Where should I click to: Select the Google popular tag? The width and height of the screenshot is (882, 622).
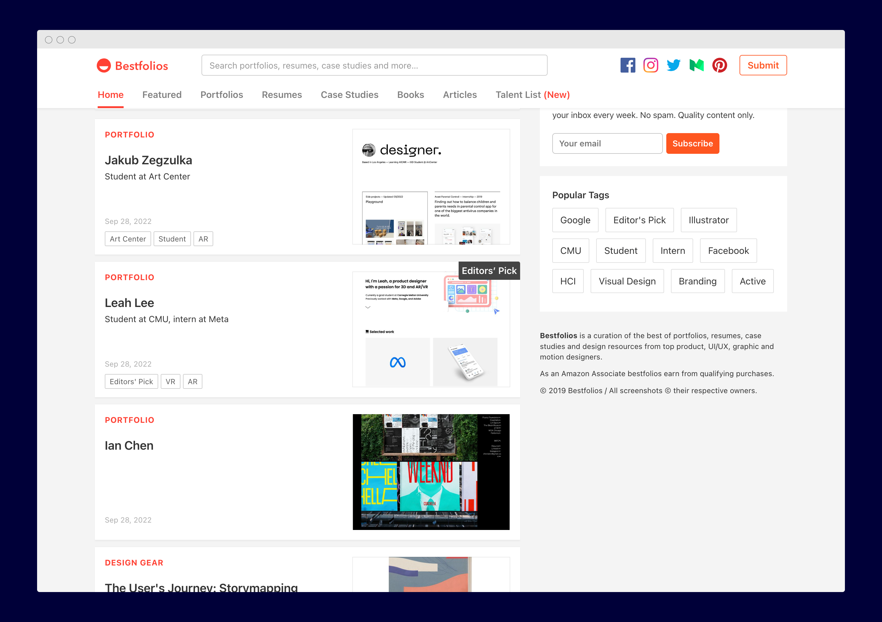tap(575, 221)
